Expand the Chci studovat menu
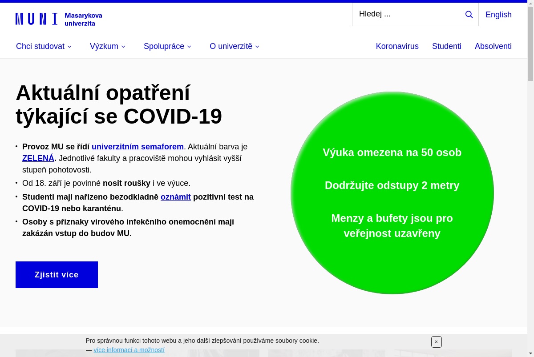 click(44, 46)
